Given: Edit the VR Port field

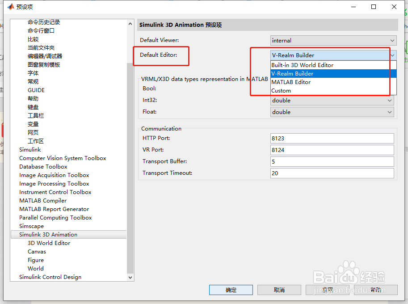Looking at the screenshot, I should click(x=332, y=150).
